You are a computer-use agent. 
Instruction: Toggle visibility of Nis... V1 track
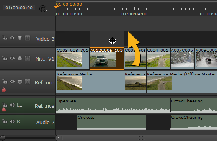click(12, 58)
